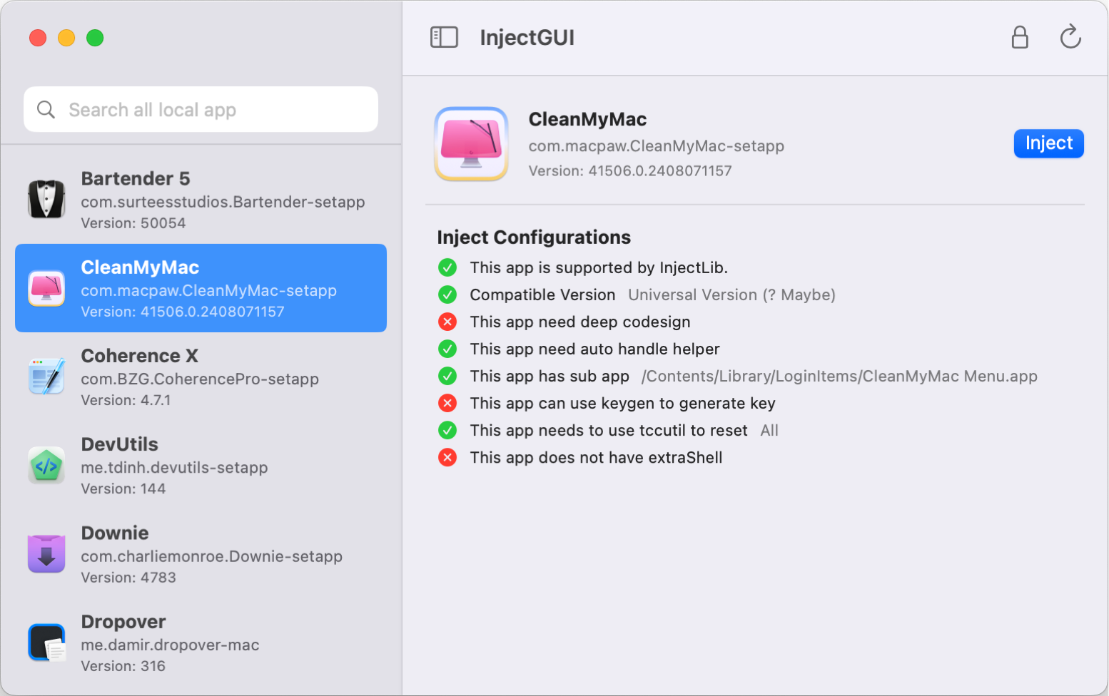This screenshot has width=1109, height=696.
Task: Select the Downie list entry
Action: pos(201,554)
